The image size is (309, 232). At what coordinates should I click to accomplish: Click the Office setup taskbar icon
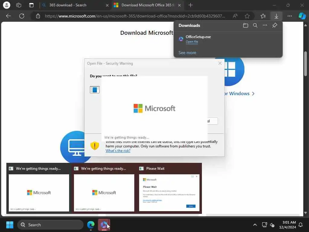click(x=104, y=225)
